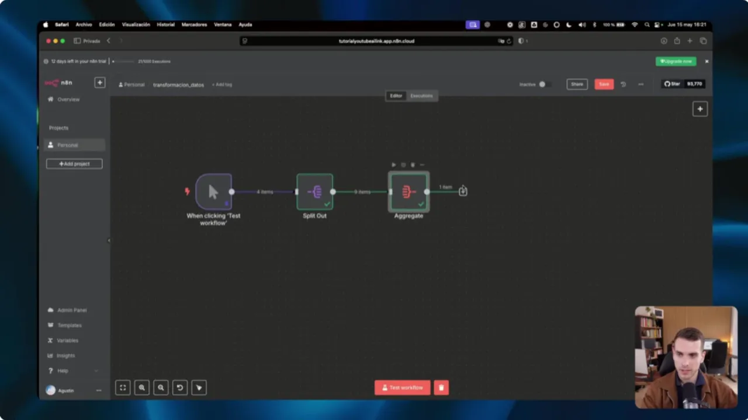The image size is (748, 420).
Task: Open Aggregate node more options
Action: pos(422,165)
